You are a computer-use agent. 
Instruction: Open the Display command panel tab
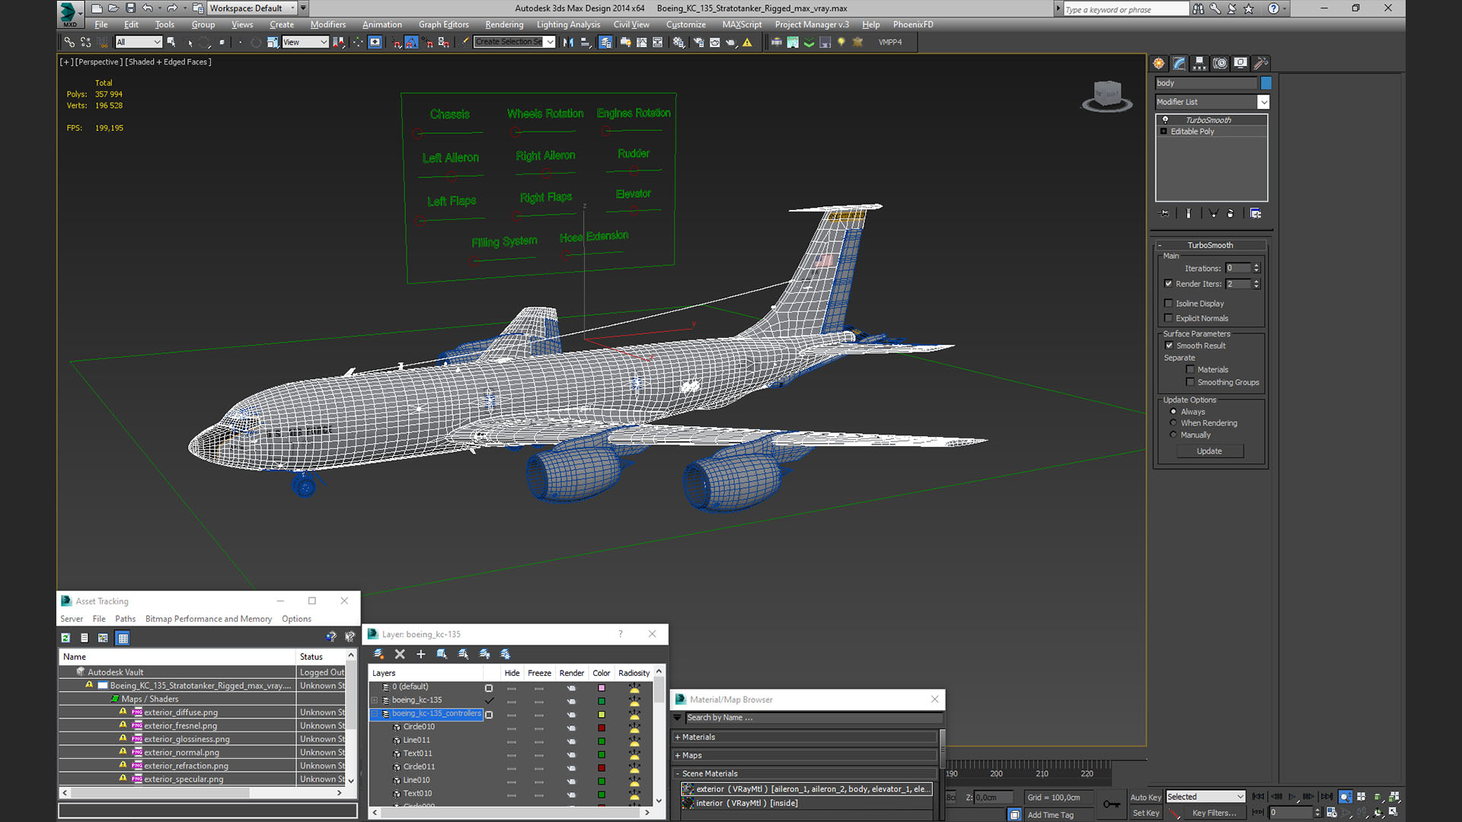pos(1240,63)
